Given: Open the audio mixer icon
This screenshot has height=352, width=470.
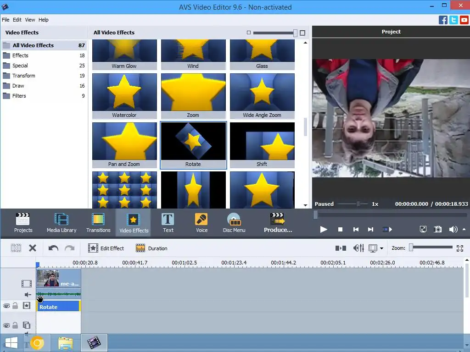Looking at the screenshot, I should point(358,248).
